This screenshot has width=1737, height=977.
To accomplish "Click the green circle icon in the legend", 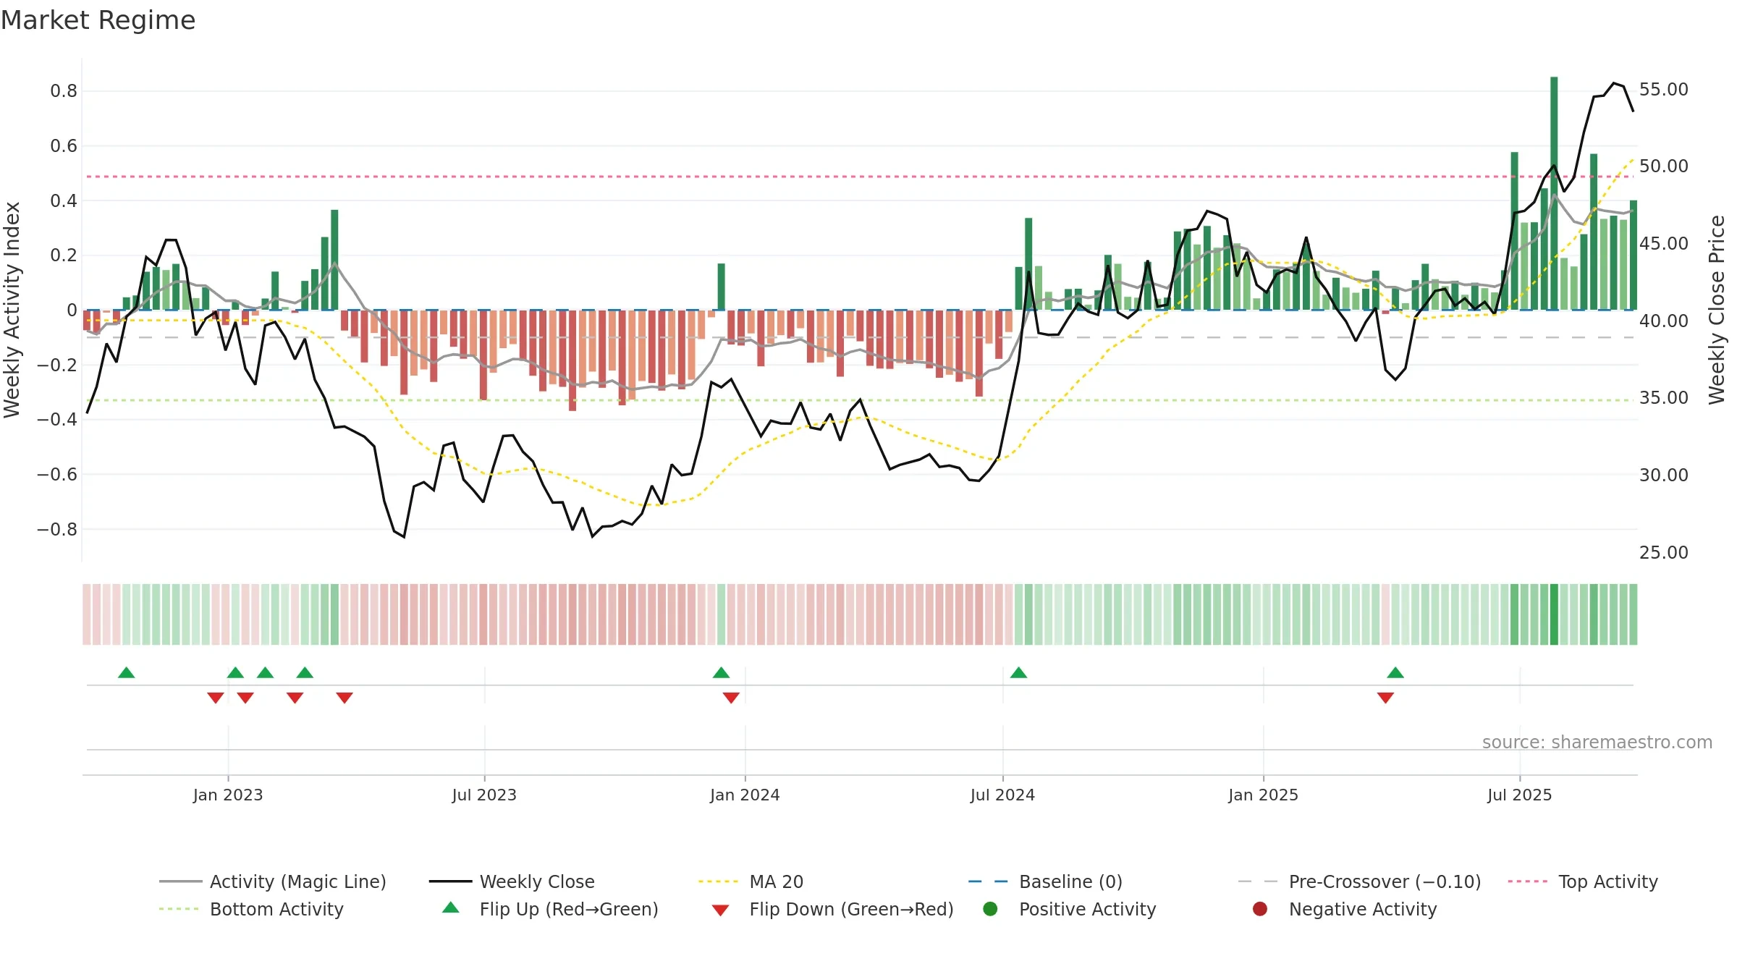I will coord(990,909).
